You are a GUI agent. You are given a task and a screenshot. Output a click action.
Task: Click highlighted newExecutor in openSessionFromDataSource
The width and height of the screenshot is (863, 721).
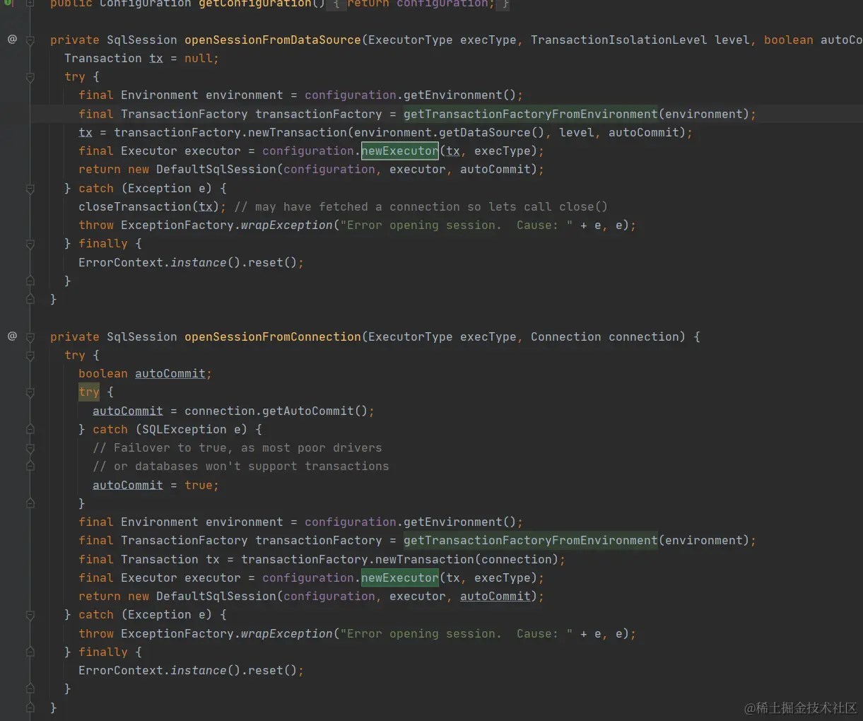pyautogui.click(x=400, y=151)
